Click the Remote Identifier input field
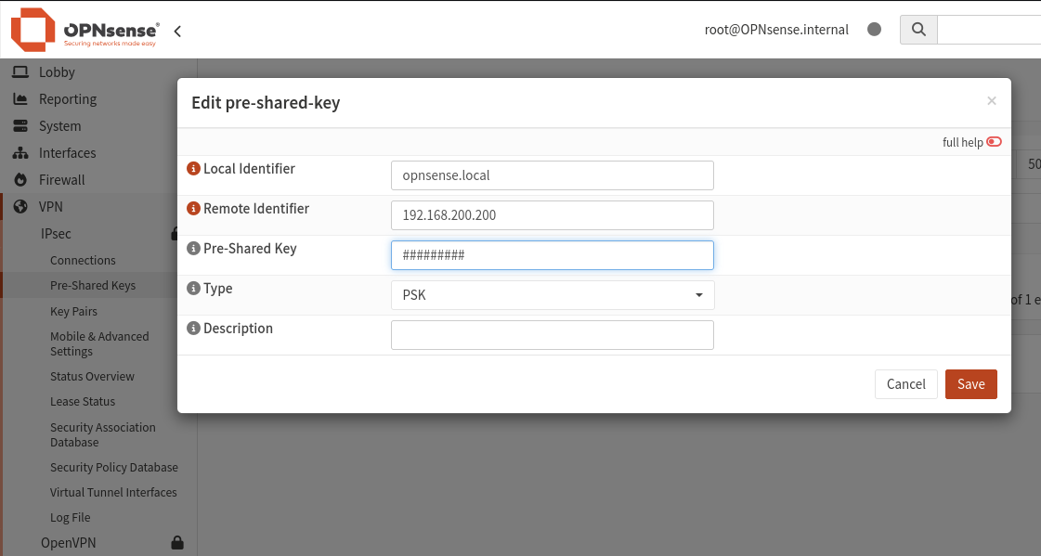 tap(553, 215)
